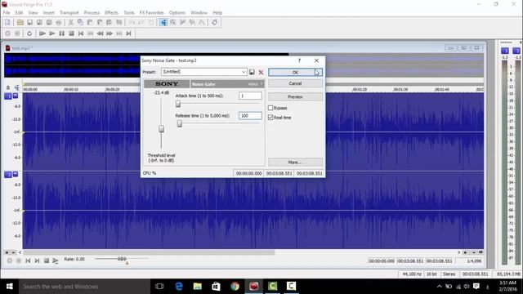The height and width of the screenshot is (294, 523).
Task: Toggle meter channel 1 indicator
Action: point(505,51)
